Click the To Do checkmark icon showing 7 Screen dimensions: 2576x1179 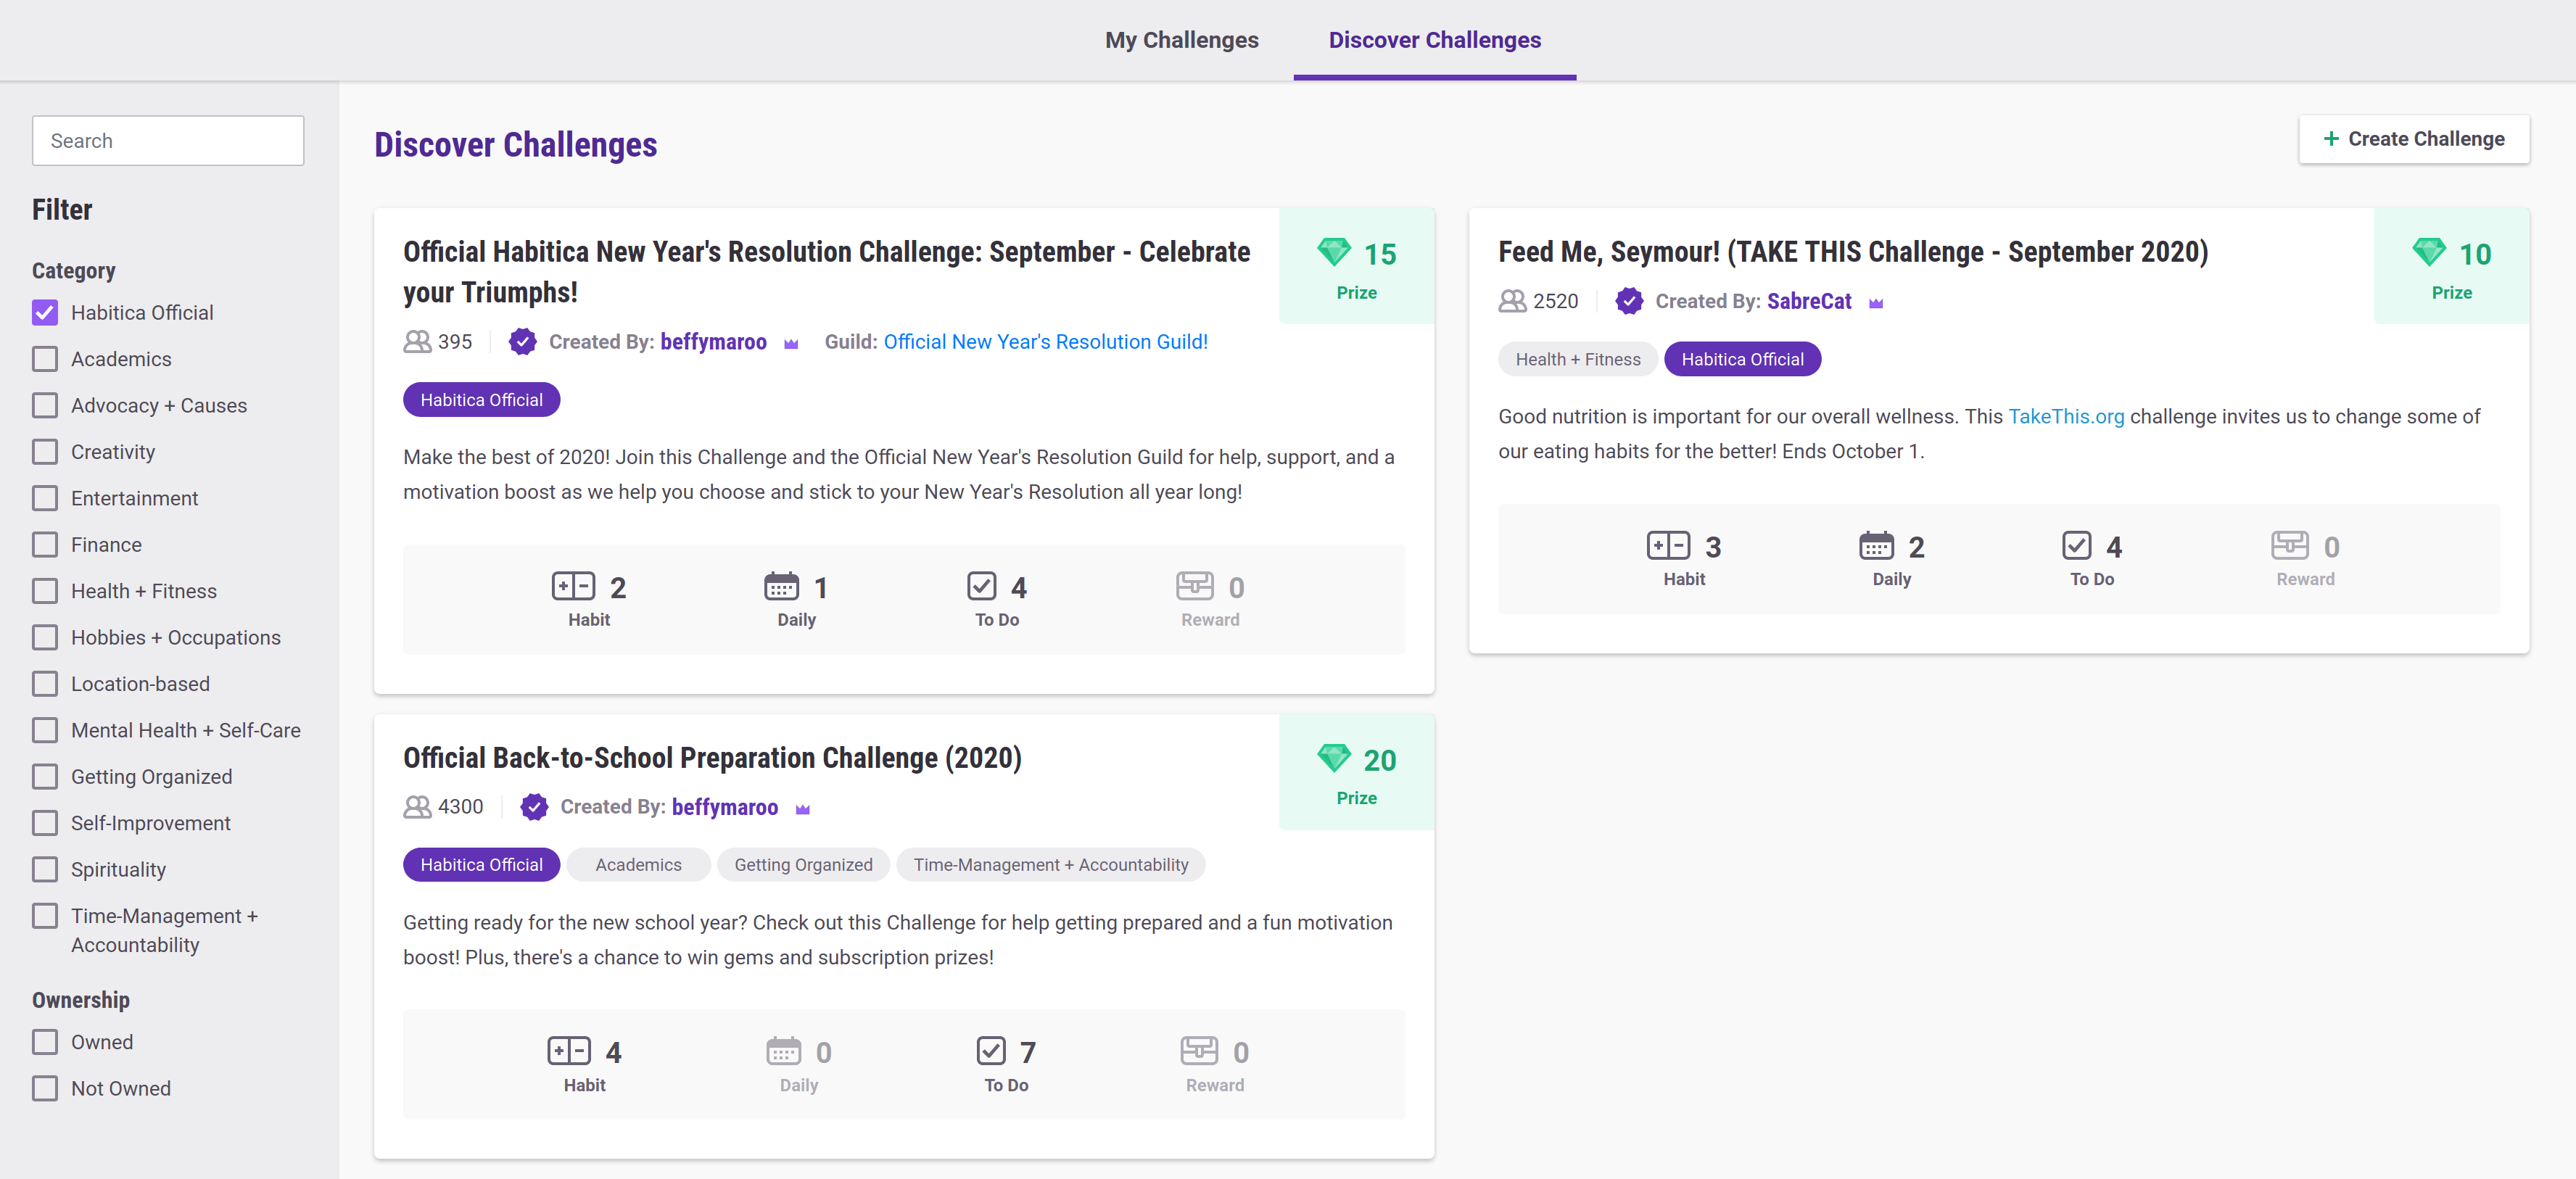[990, 1051]
